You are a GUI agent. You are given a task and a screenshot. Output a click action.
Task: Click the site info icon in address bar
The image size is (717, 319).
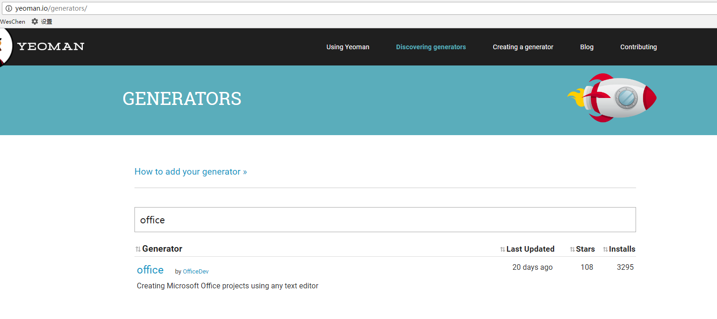point(8,8)
